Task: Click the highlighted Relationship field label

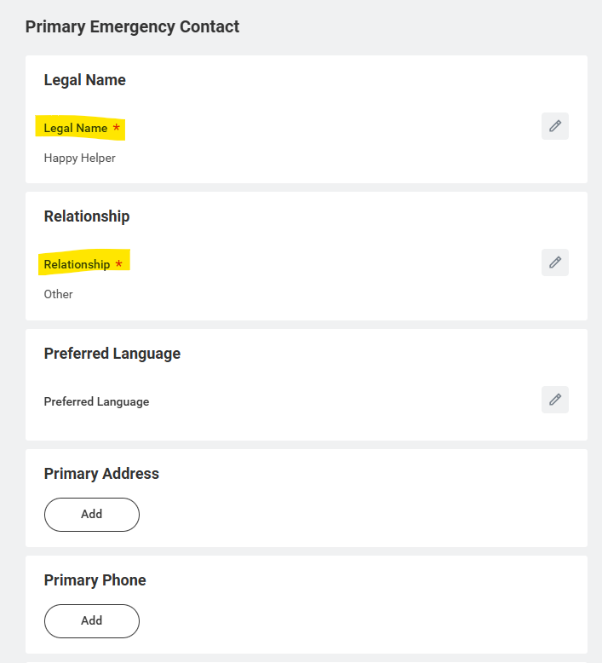Action: (77, 264)
